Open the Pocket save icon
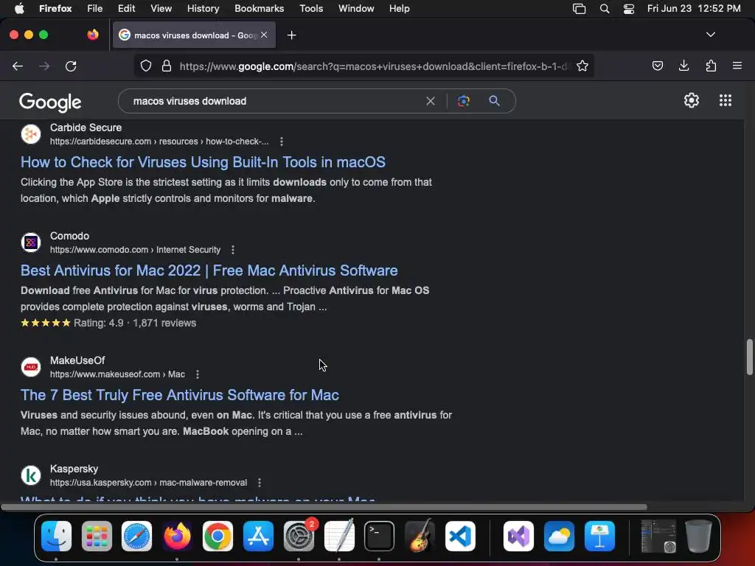This screenshot has width=755, height=566. coord(657,66)
